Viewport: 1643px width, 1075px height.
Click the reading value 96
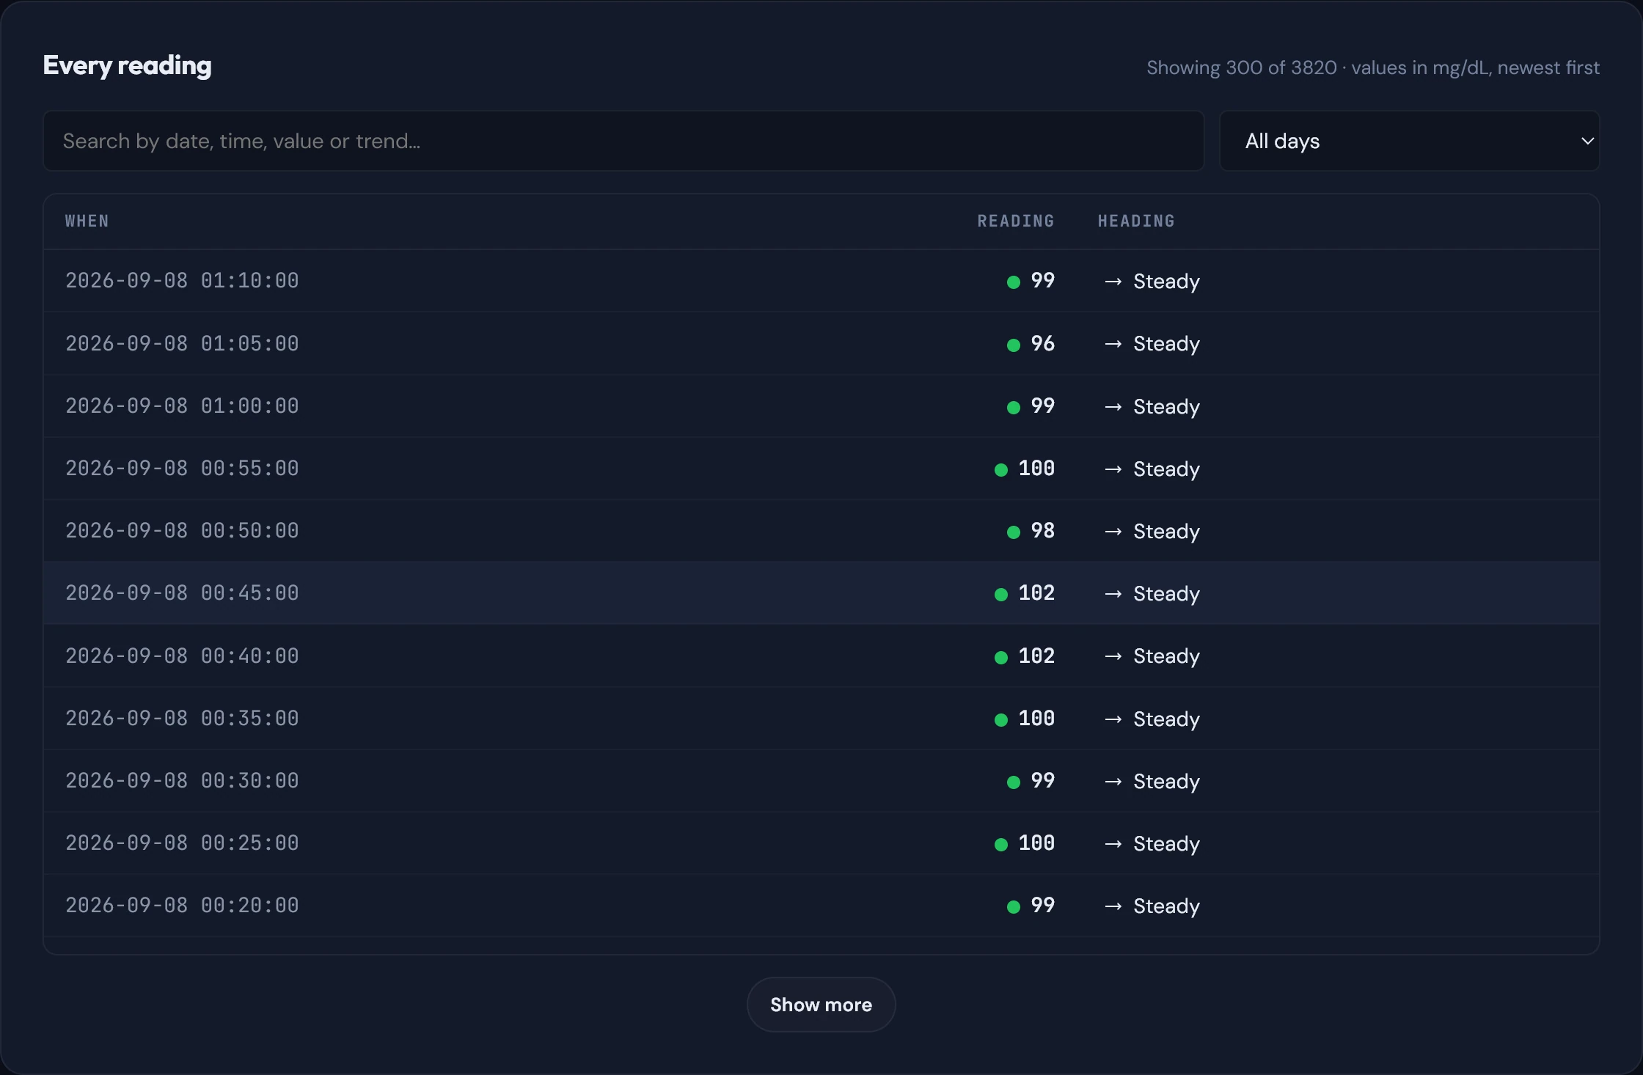[1042, 344]
